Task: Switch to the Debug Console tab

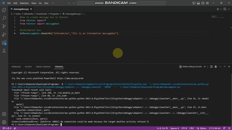Action: tap(43, 67)
